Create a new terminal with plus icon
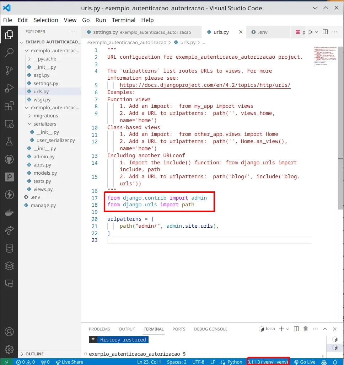Screen dimensions: 344x365 281,329
